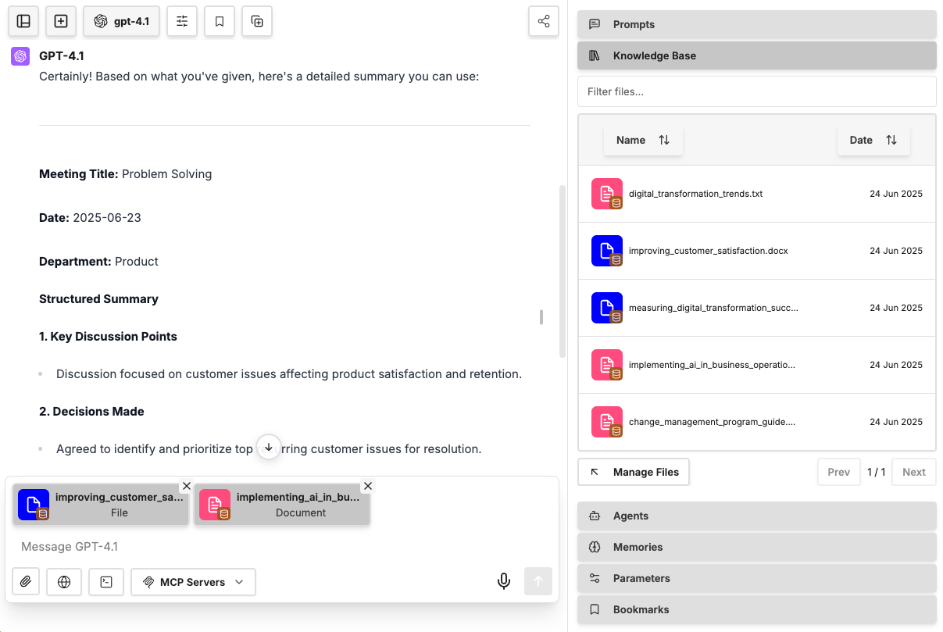Viewport: 943px width, 632px height.
Task: Attach a file with paperclip icon
Action: point(26,582)
